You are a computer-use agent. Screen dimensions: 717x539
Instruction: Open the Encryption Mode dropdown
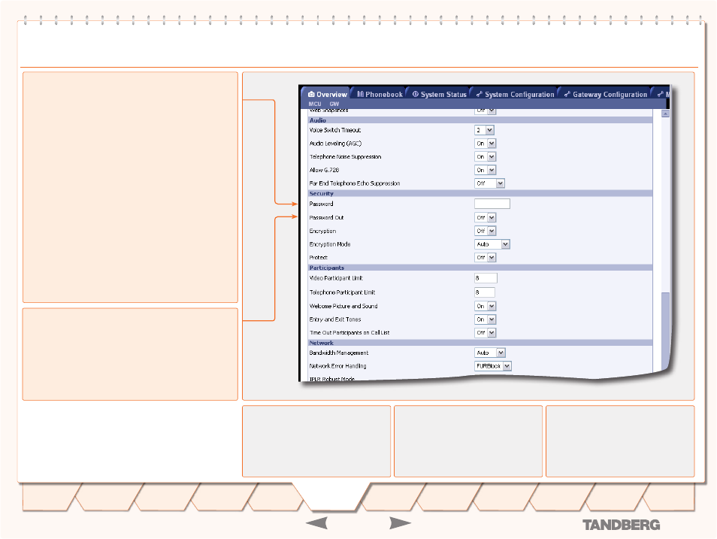[x=492, y=244]
